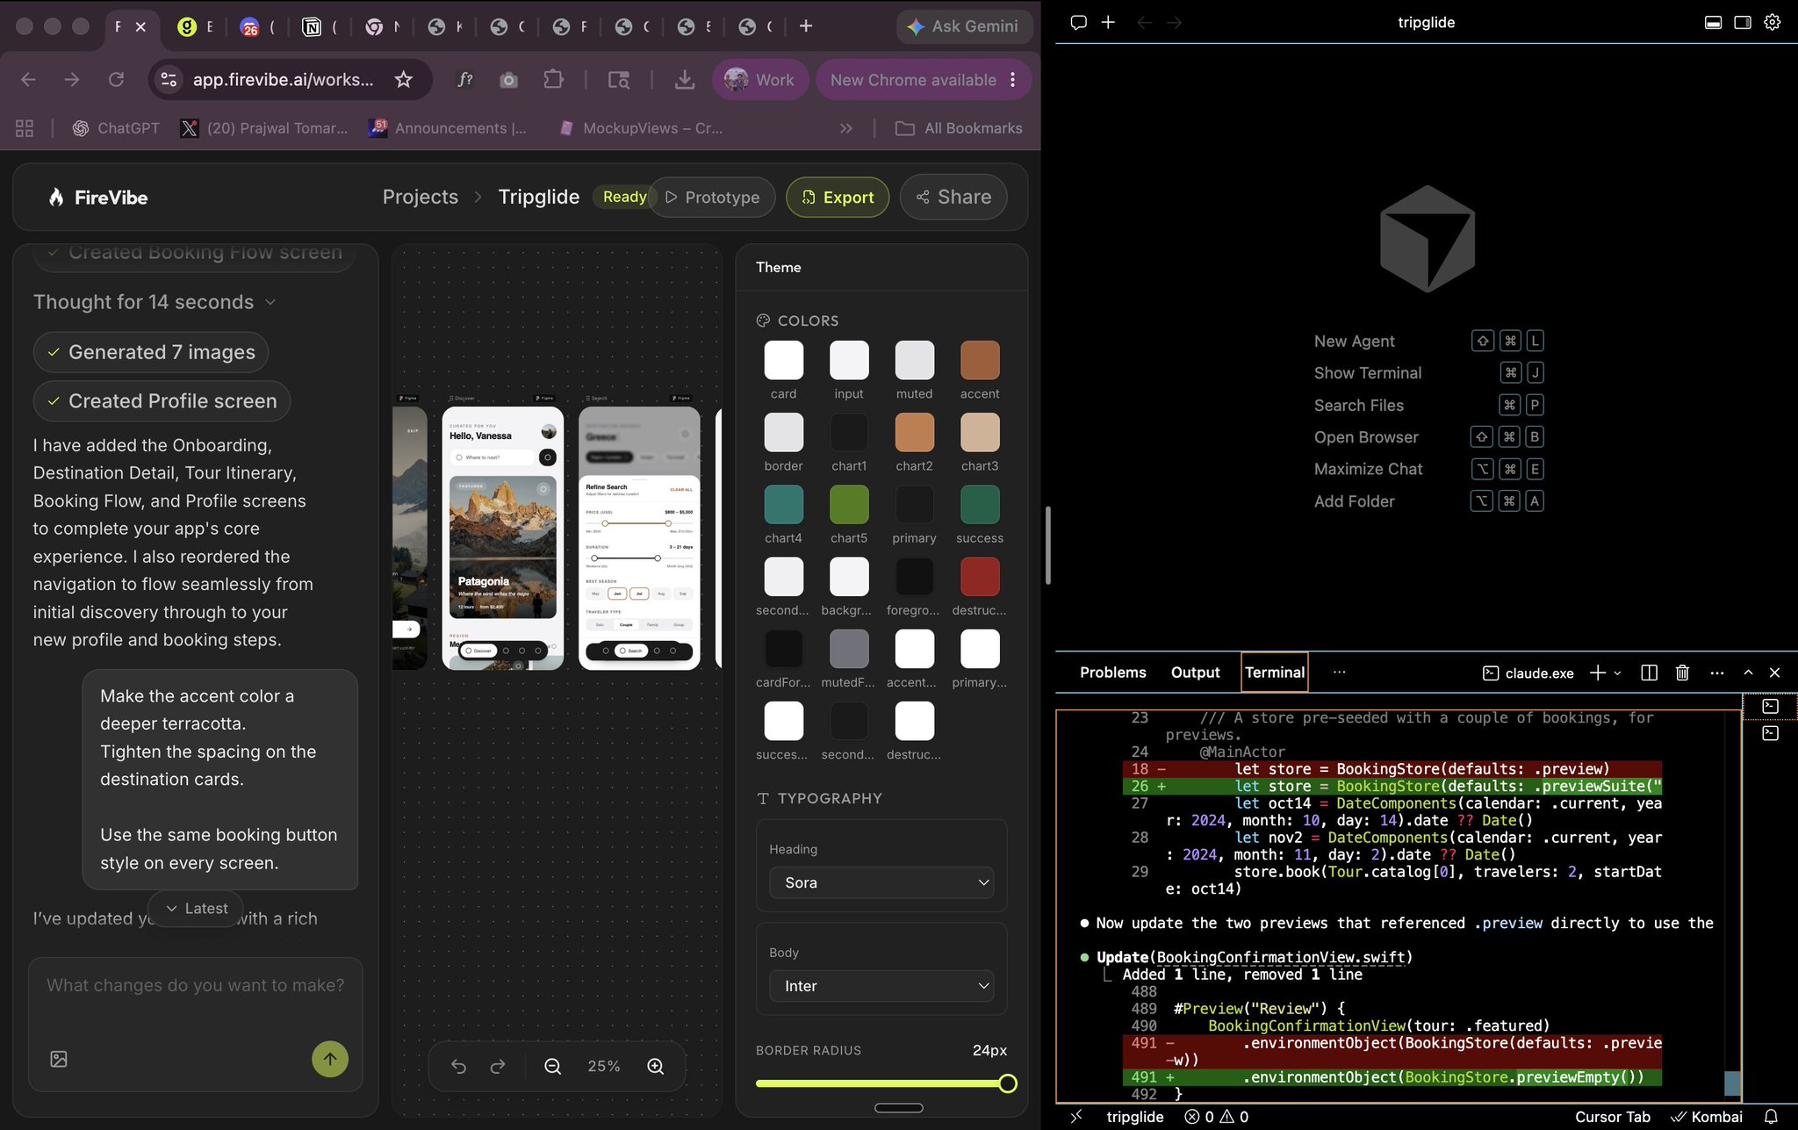This screenshot has height=1130, width=1798.
Task: Bookmark this page with the star icon
Action: pyautogui.click(x=403, y=80)
